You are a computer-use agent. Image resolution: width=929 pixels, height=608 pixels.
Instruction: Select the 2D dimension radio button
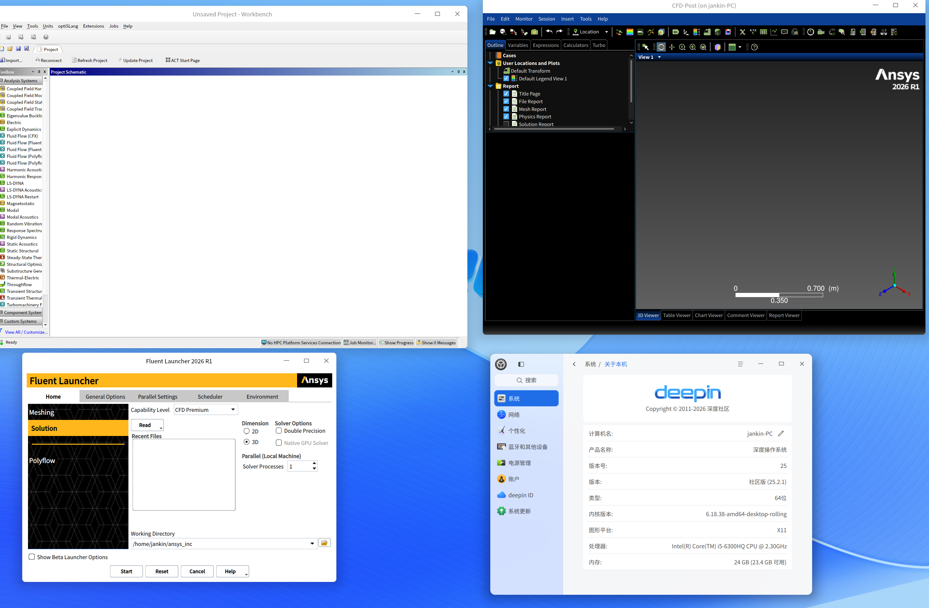coord(246,431)
